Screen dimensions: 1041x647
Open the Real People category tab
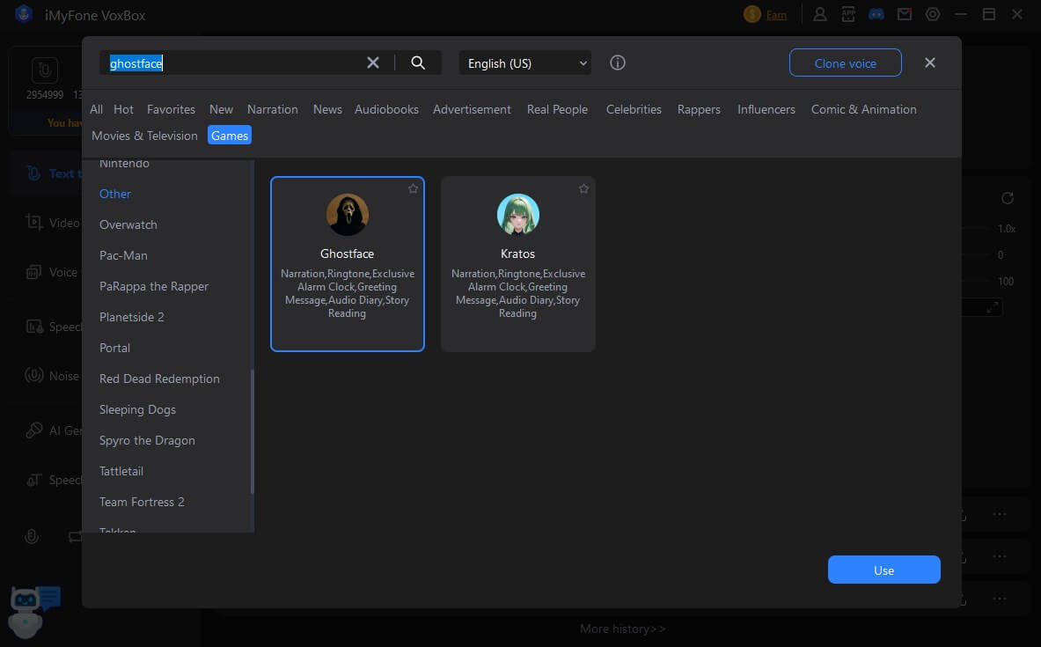(557, 109)
